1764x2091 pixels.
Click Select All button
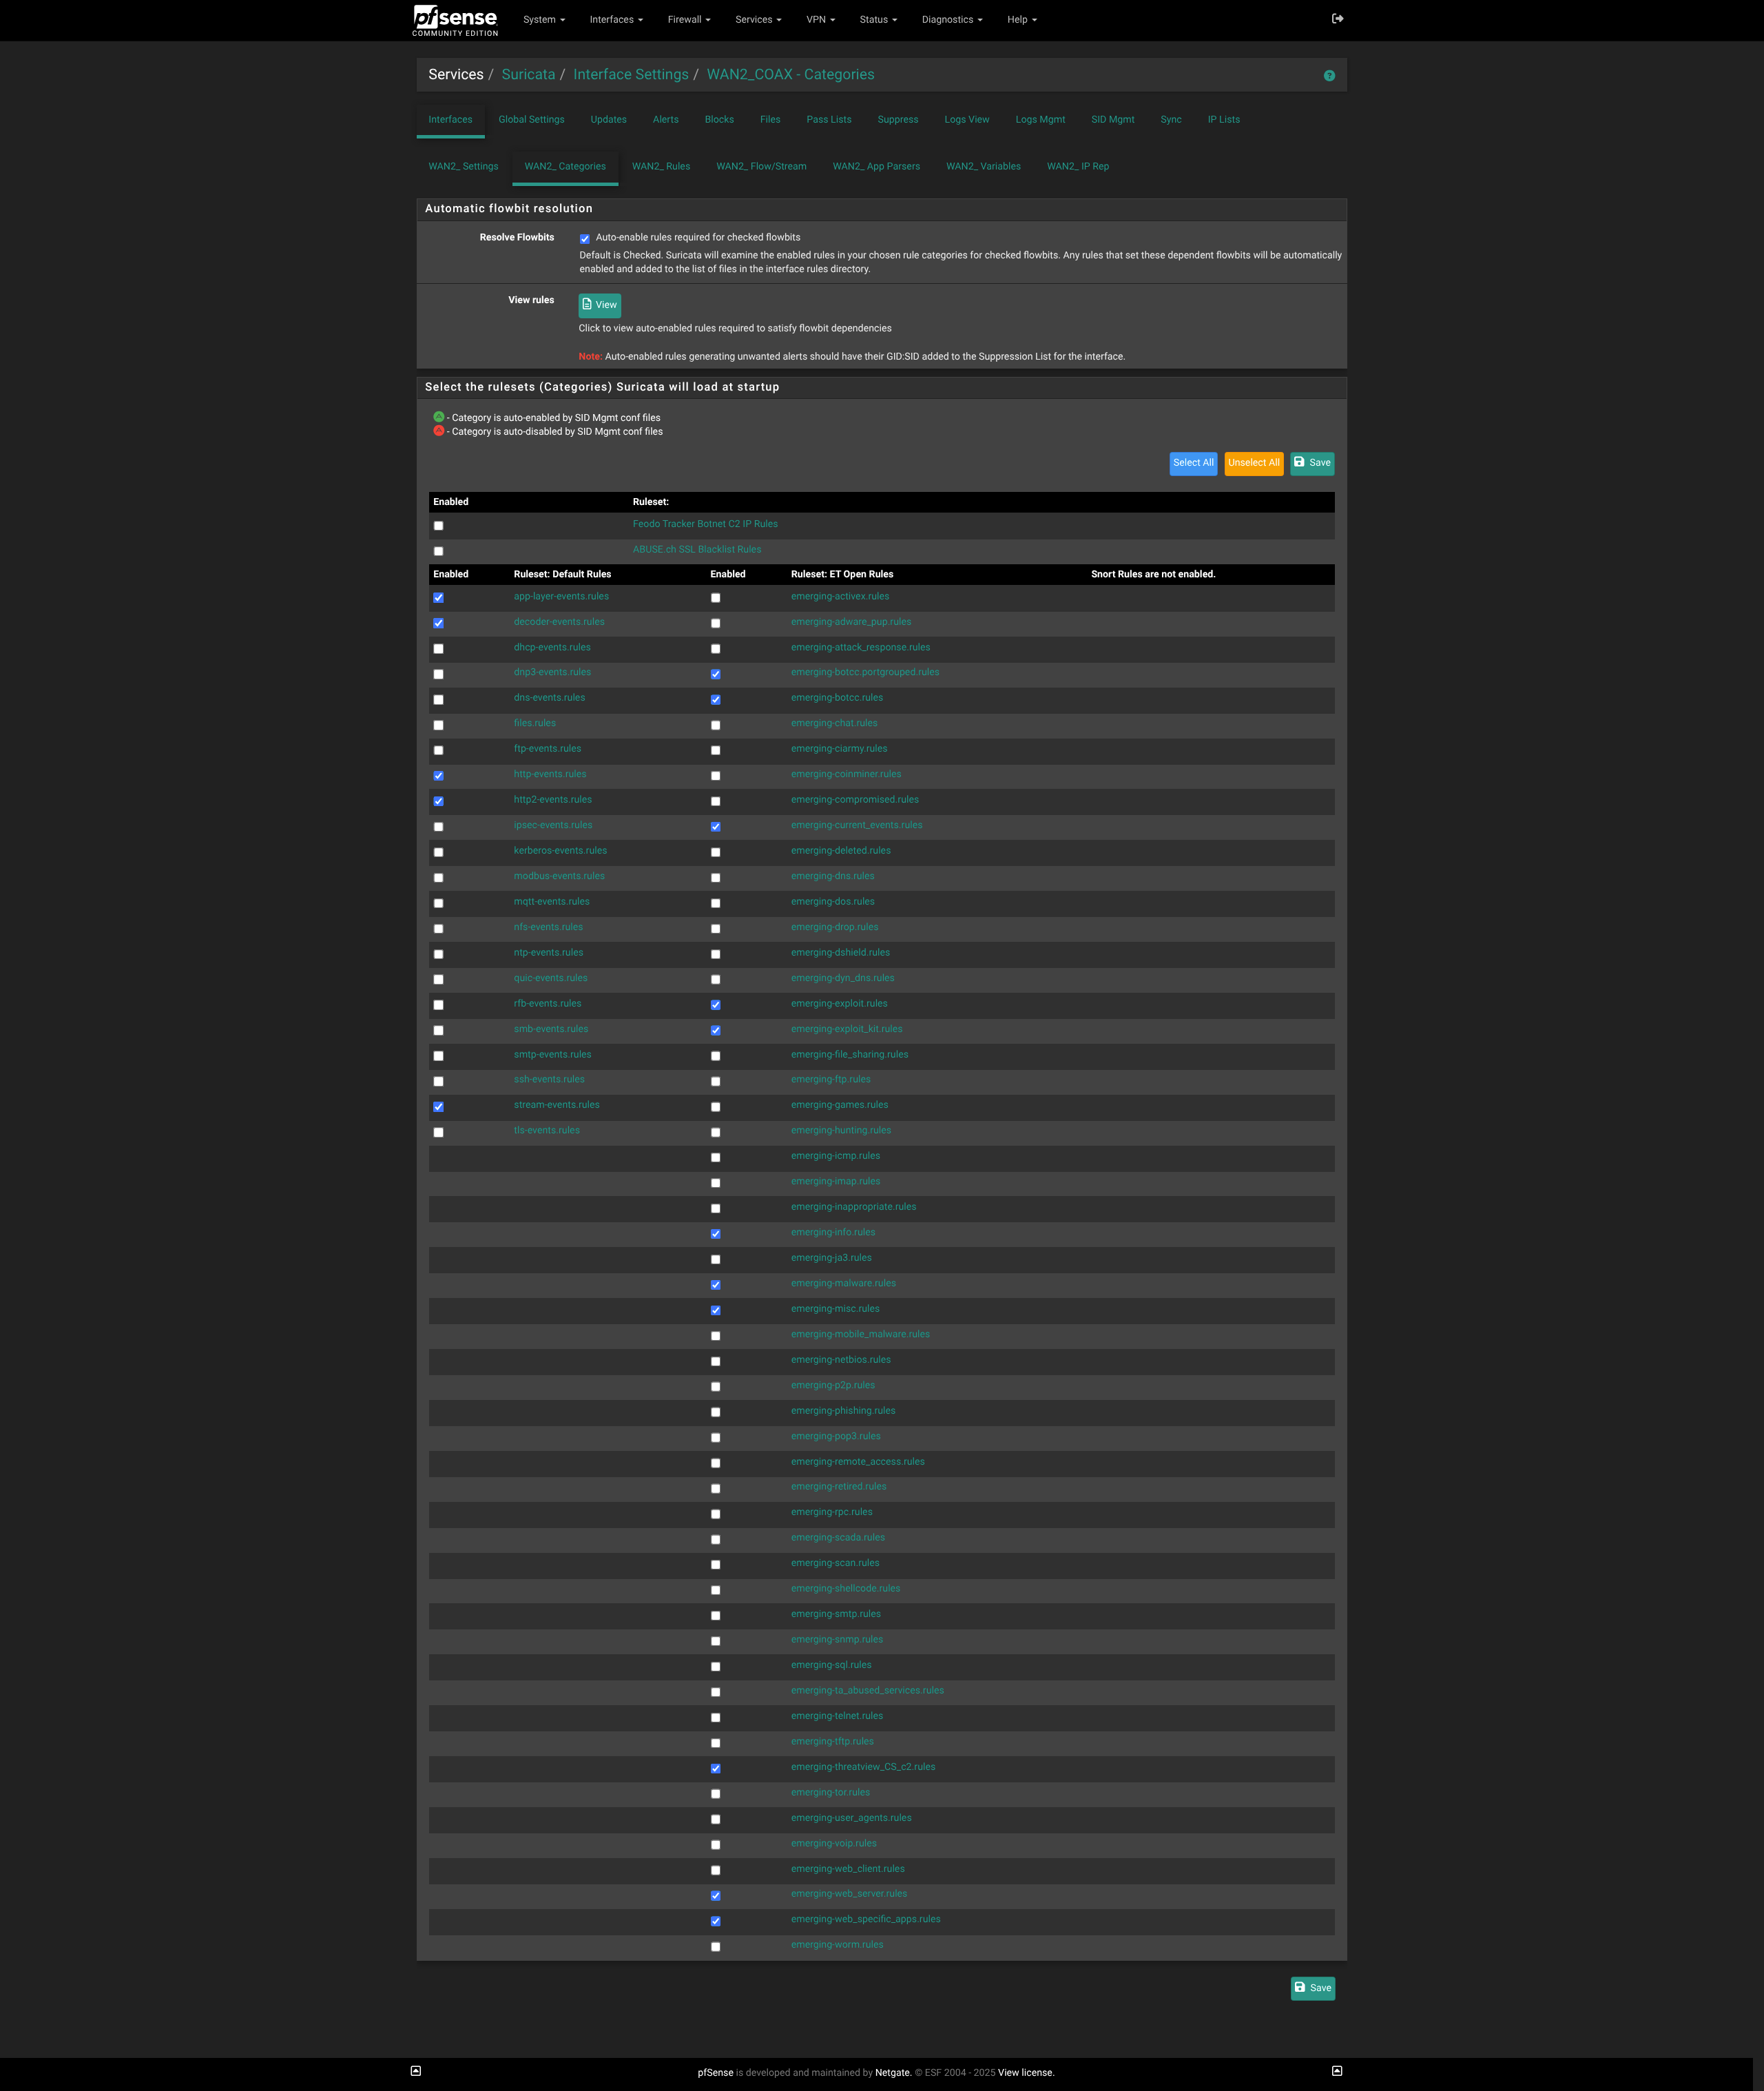pos(1193,463)
